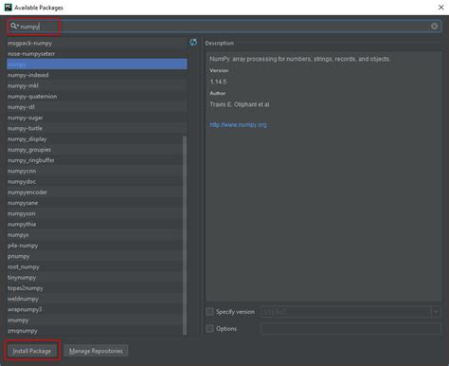Click author Travis E. Oliphant text
This screenshot has height=366, width=449.
[240, 104]
